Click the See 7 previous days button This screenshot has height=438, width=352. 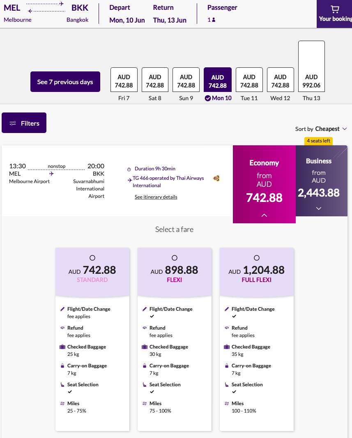coord(65,82)
